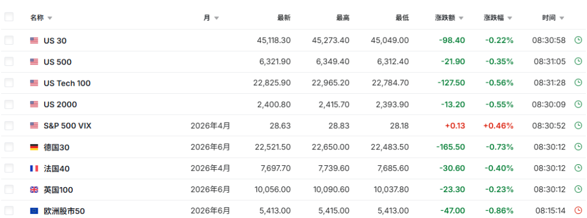Click the +0.13 change value
587x218 pixels.
coord(455,126)
